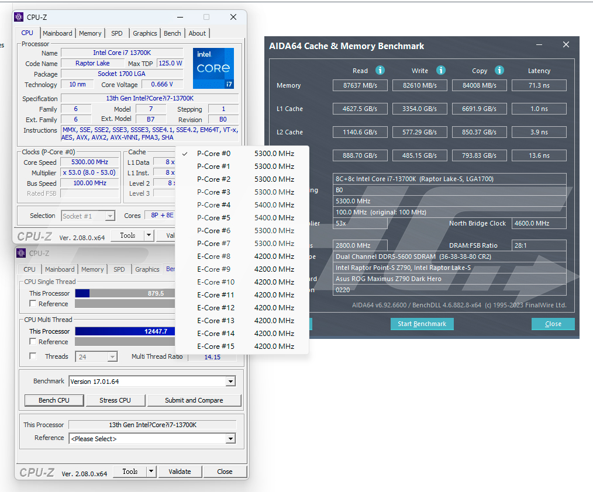This screenshot has height=492, width=593.
Task: Click the North Bridge Clock value 4600.0 MHz
Action: (x=539, y=223)
